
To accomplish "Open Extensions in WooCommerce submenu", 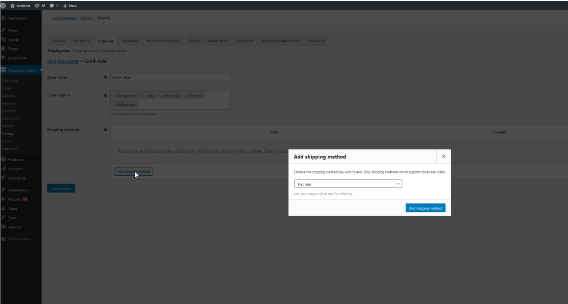I will [x=9, y=149].
